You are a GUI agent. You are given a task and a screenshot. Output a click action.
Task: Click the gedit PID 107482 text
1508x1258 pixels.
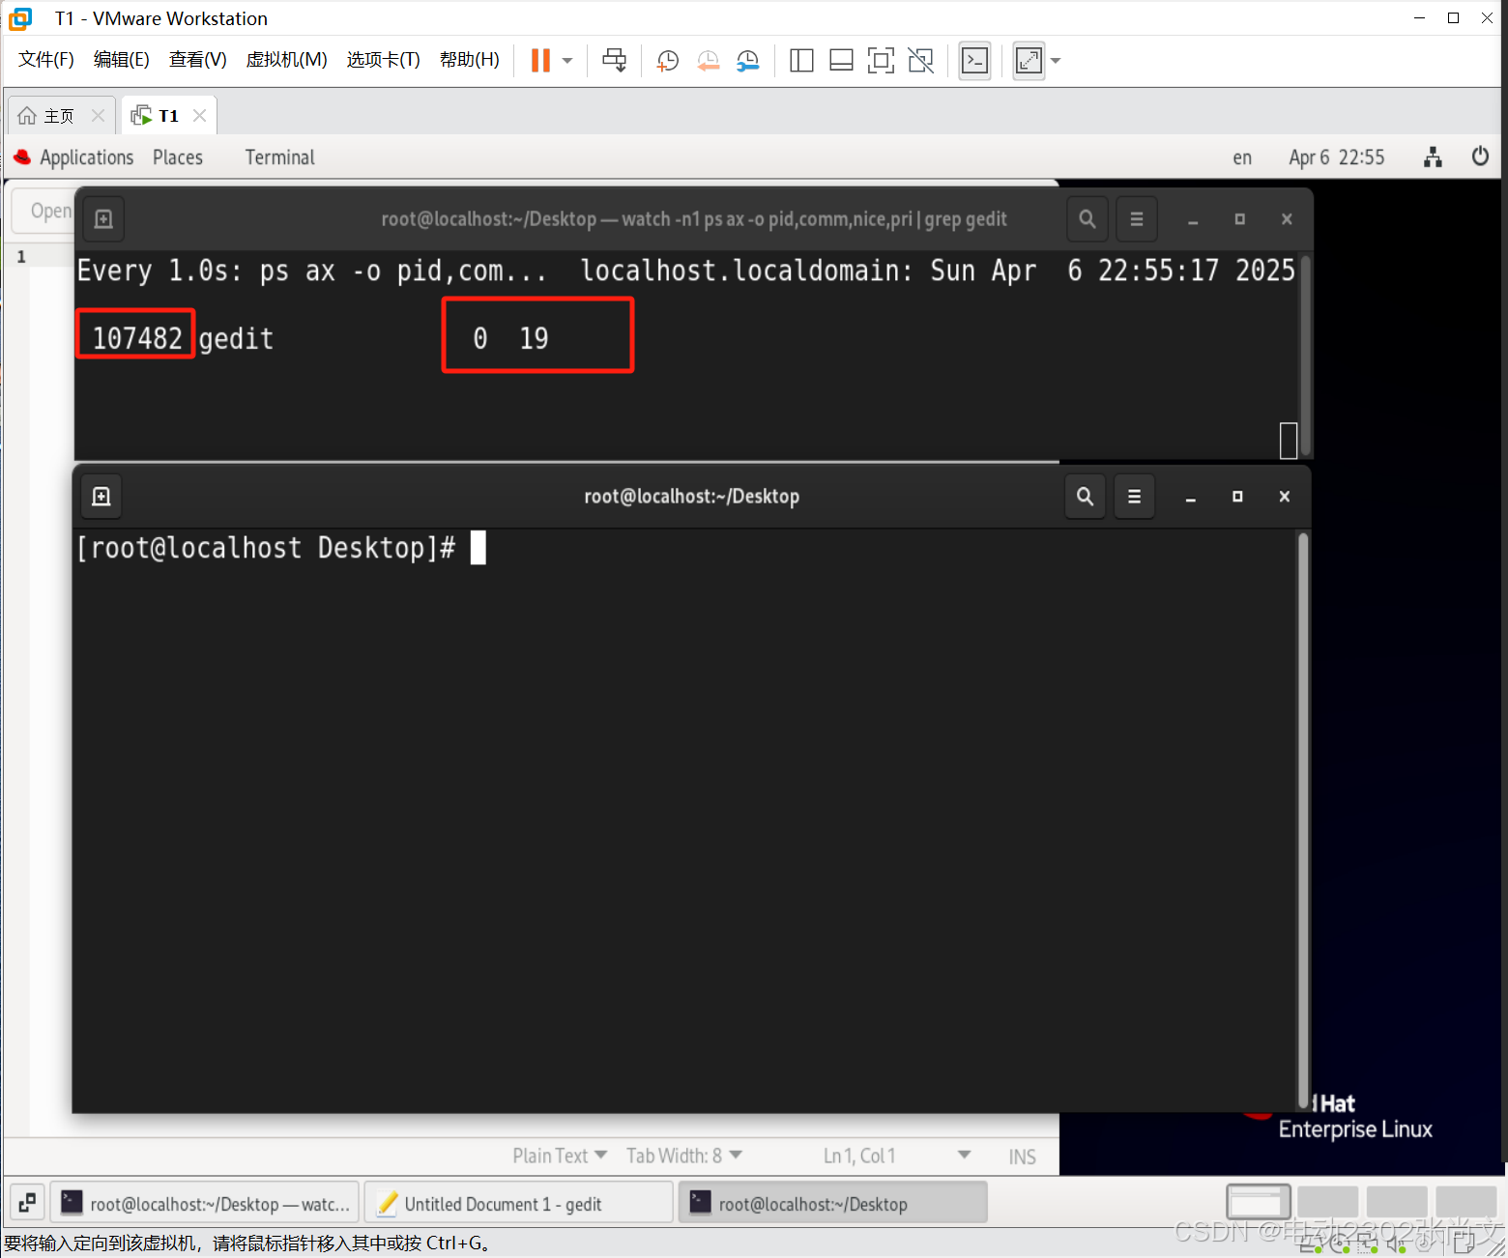(x=136, y=338)
